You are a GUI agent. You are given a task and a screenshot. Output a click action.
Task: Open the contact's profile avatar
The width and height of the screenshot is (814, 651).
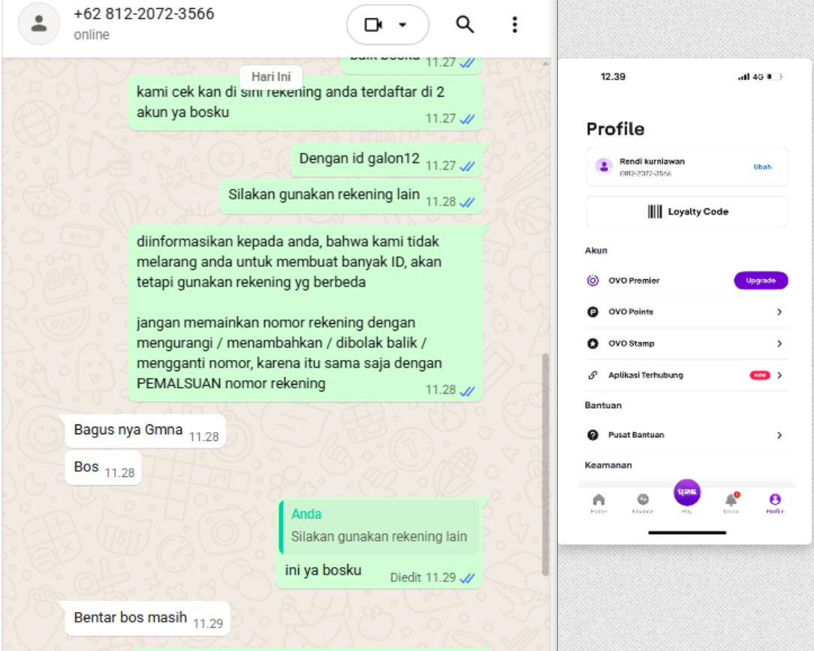point(39,24)
